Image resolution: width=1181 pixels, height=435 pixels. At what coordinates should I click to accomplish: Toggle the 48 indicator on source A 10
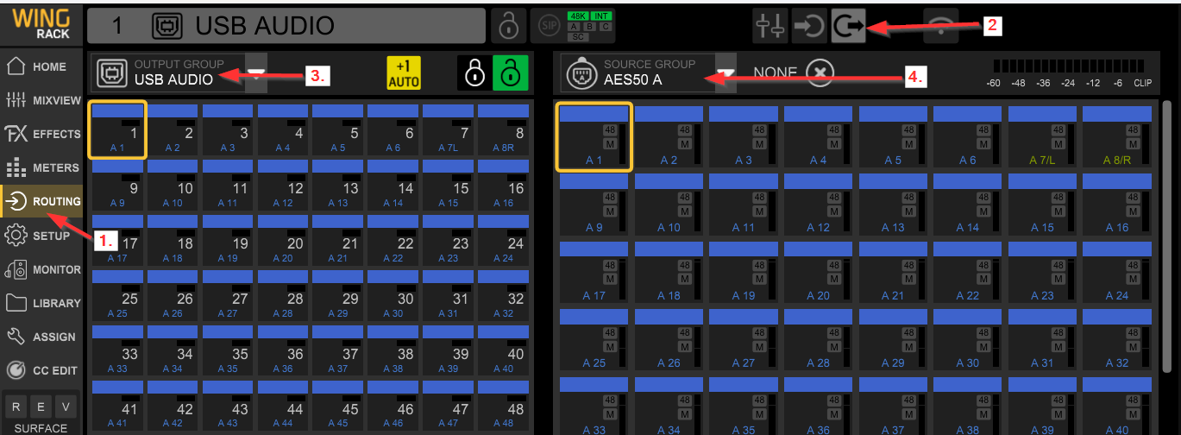pyautogui.click(x=684, y=198)
